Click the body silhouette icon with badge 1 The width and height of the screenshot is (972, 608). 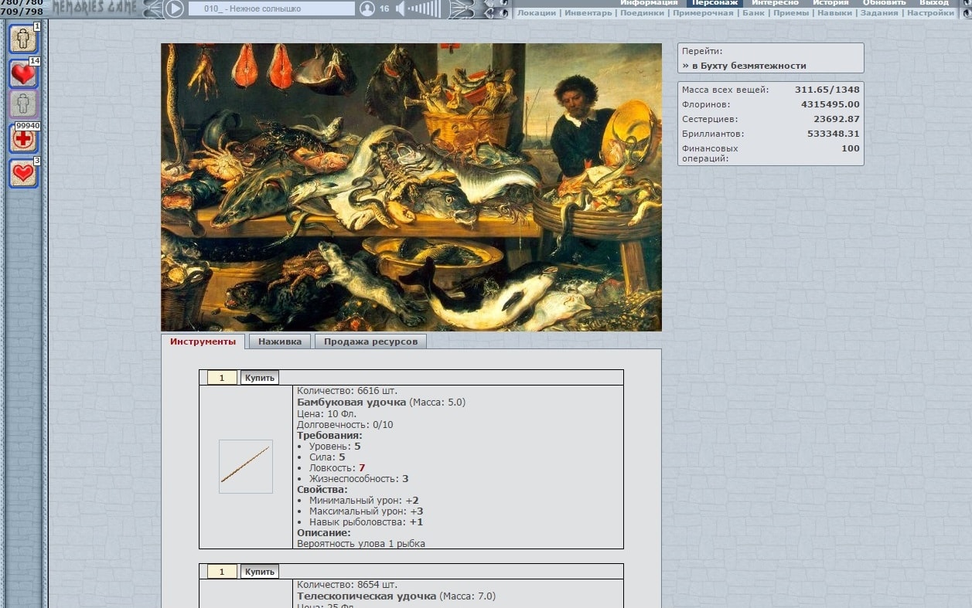tap(23, 39)
